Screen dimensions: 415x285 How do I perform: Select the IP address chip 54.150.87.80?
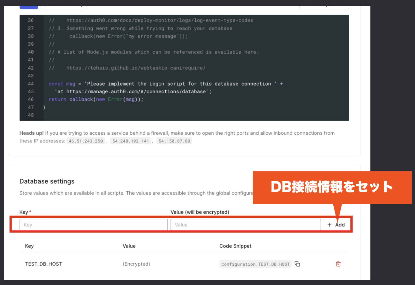pos(174,141)
